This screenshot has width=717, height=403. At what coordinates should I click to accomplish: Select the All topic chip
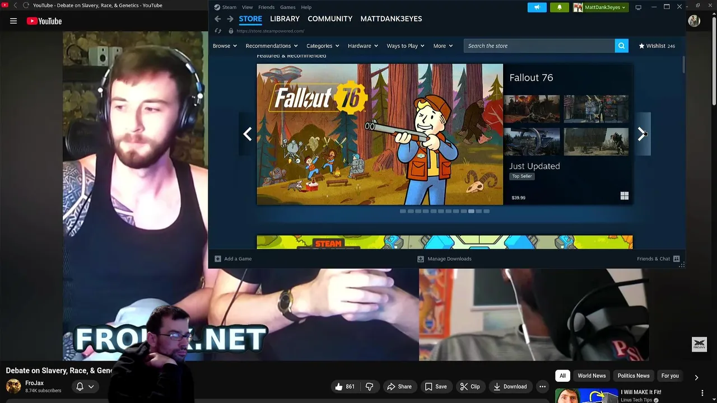[562, 376]
